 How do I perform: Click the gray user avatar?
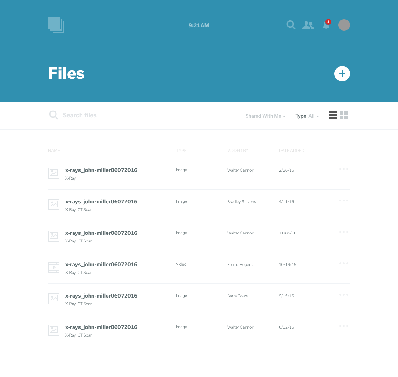click(344, 25)
